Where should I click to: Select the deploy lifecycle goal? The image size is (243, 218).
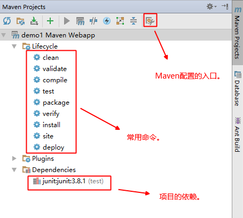pos(49,147)
